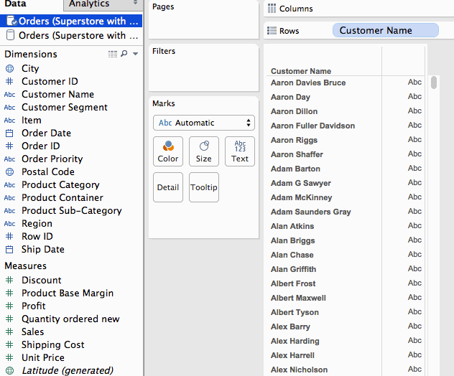
Task: Click the view data grid icon in Dimensions
Action: [112, 54]
